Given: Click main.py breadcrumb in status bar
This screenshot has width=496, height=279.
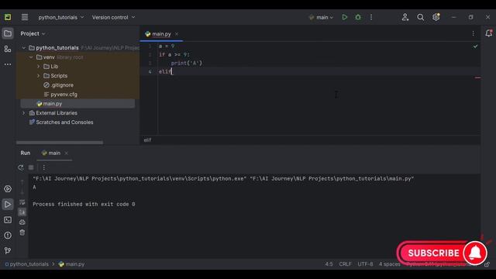Looking at the screenshot, I should coord(71,264).
